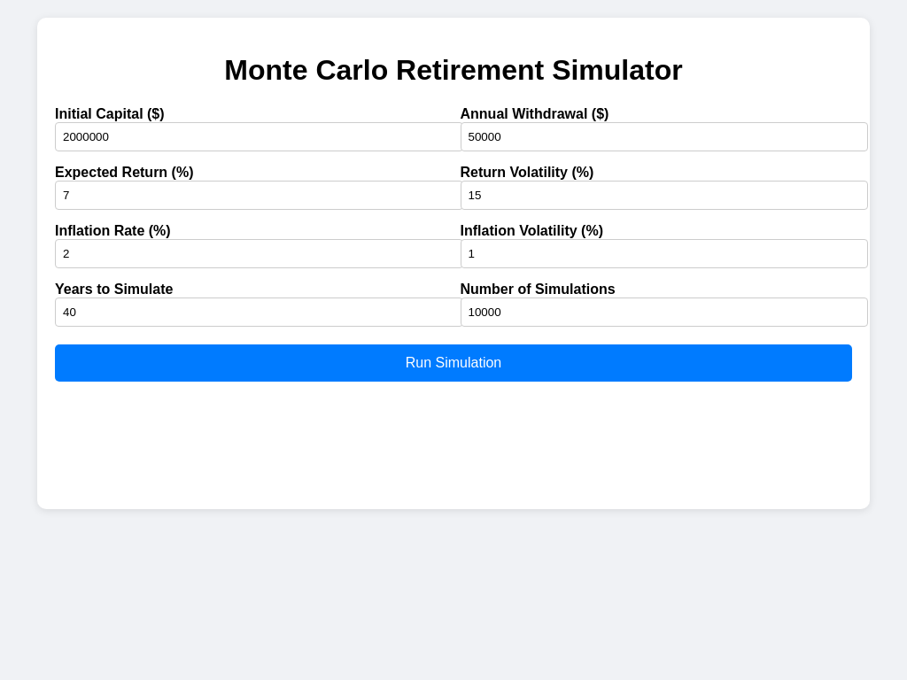Click the Initial Capital input field
Viewport: 907px width, 680px height.
258,136
